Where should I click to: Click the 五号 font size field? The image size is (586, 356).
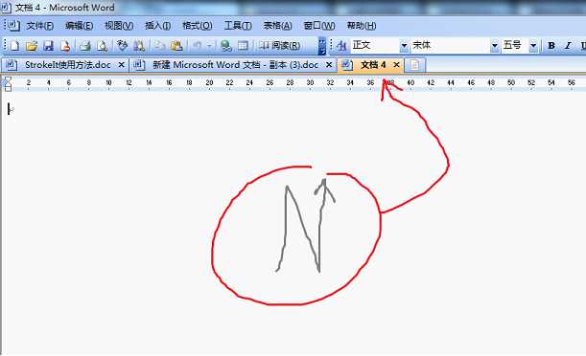(515, 46)
